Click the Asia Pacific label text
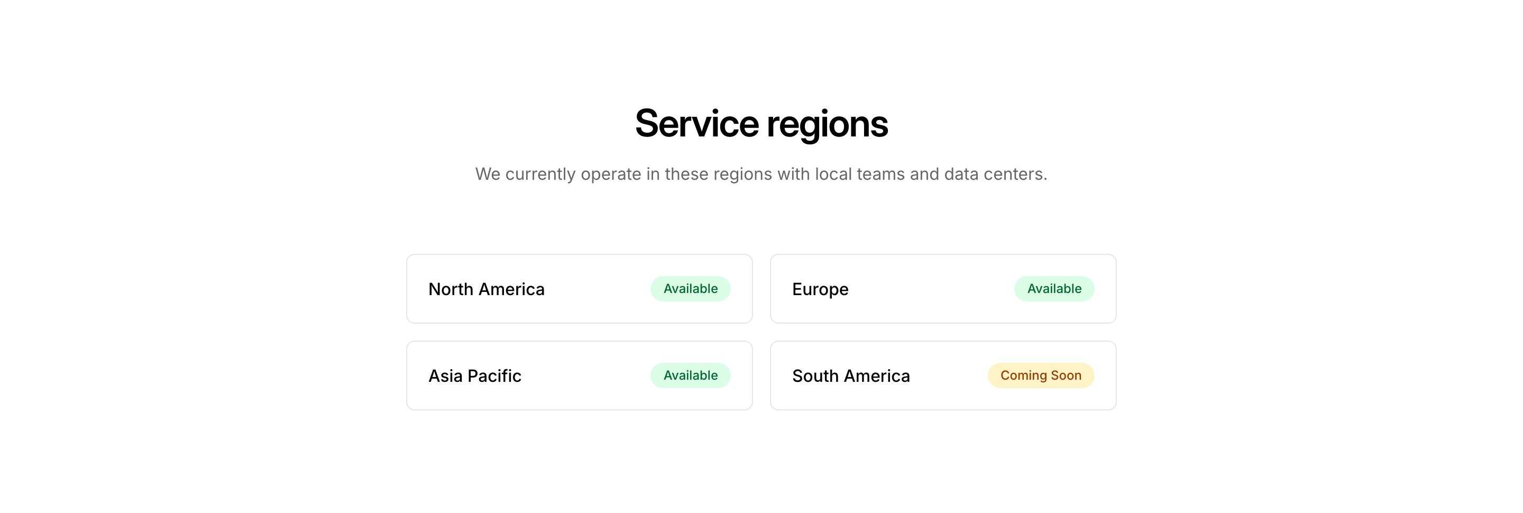 474,376
